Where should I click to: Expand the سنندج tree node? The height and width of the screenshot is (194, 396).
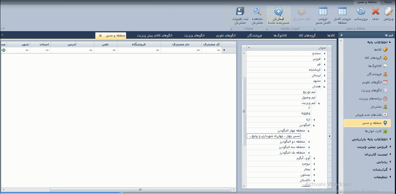pyautogui.click(x=324, y=53)
